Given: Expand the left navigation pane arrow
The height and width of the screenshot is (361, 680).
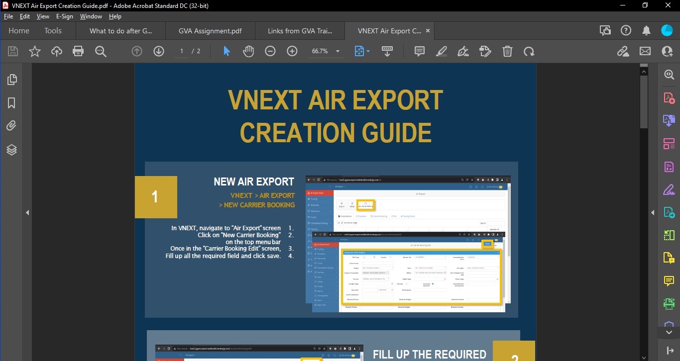Looking at the screenshot, I should pos(27,213).
